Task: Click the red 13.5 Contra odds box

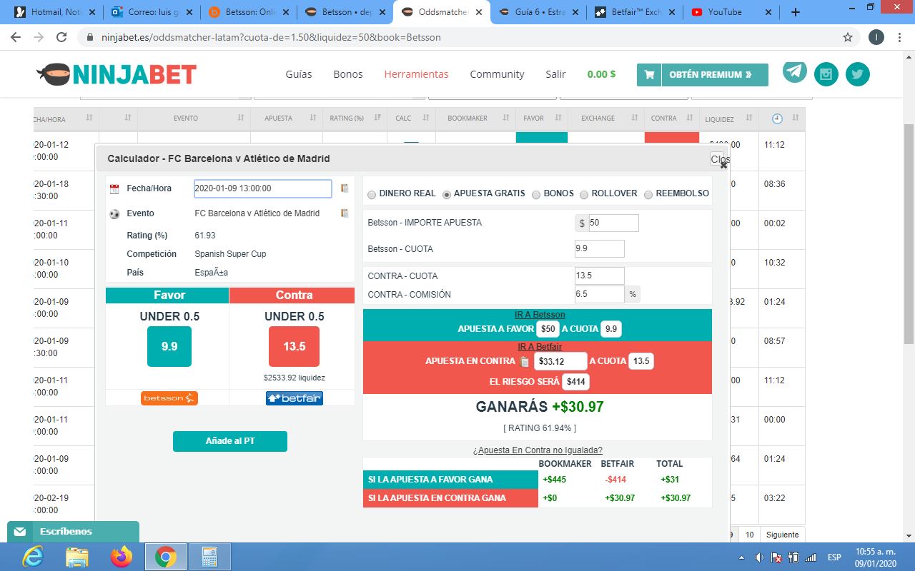Action: (294, 346)
